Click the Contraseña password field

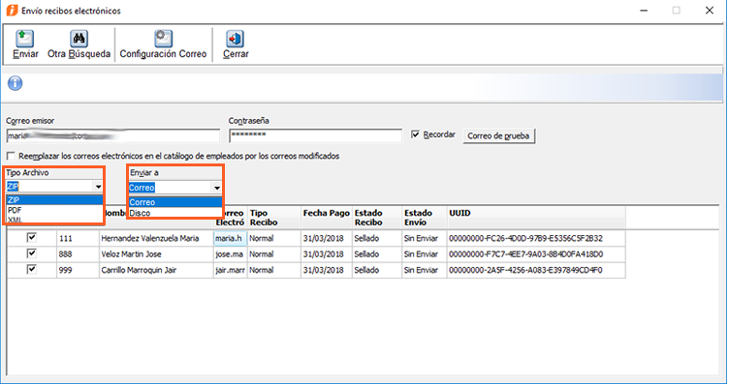315,135
